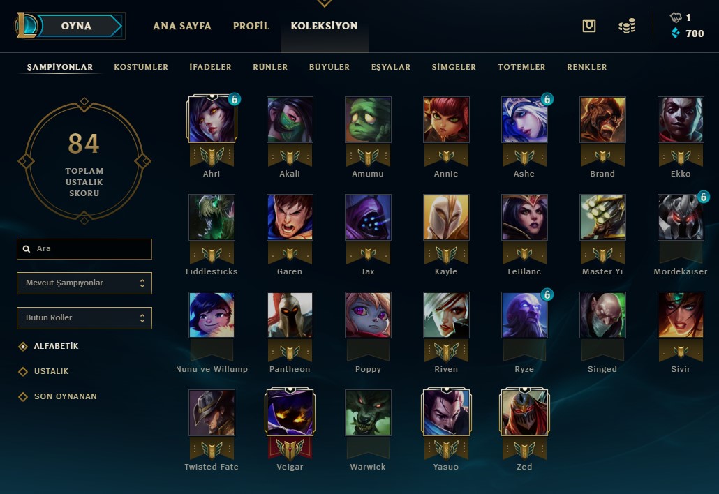Click the blue essence currency icon

pos(676,33)
